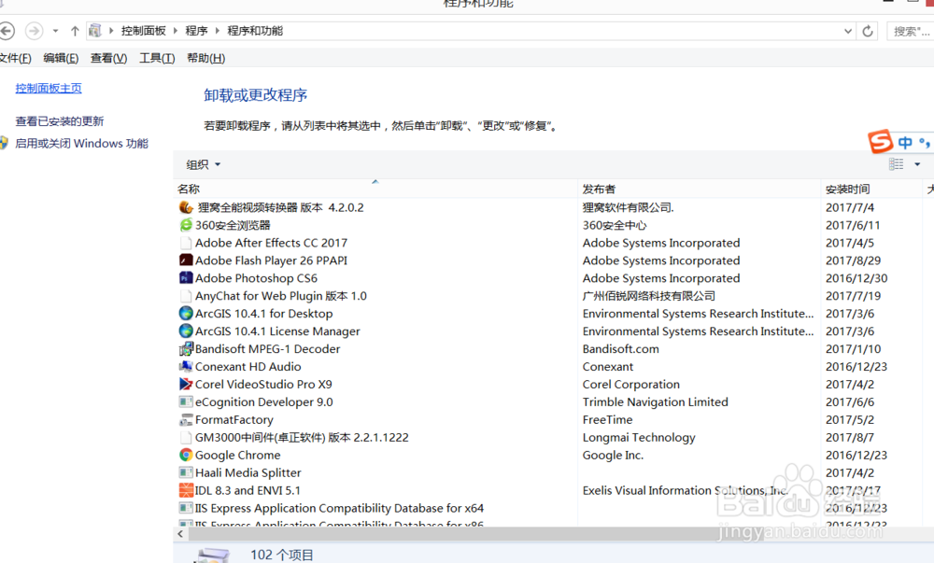Click the 狸窝全能视频转换器 program icon

[x=186, y=207]
